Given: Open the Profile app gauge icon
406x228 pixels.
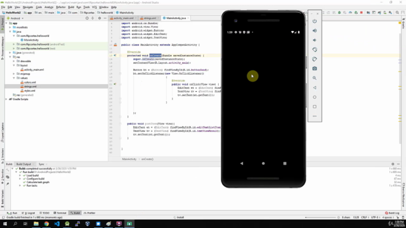Looking at the screenshot, I should point(350,13).
